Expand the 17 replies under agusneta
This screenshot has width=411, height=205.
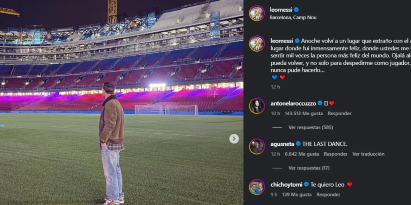pyautogui.click(x=309, y=168)
